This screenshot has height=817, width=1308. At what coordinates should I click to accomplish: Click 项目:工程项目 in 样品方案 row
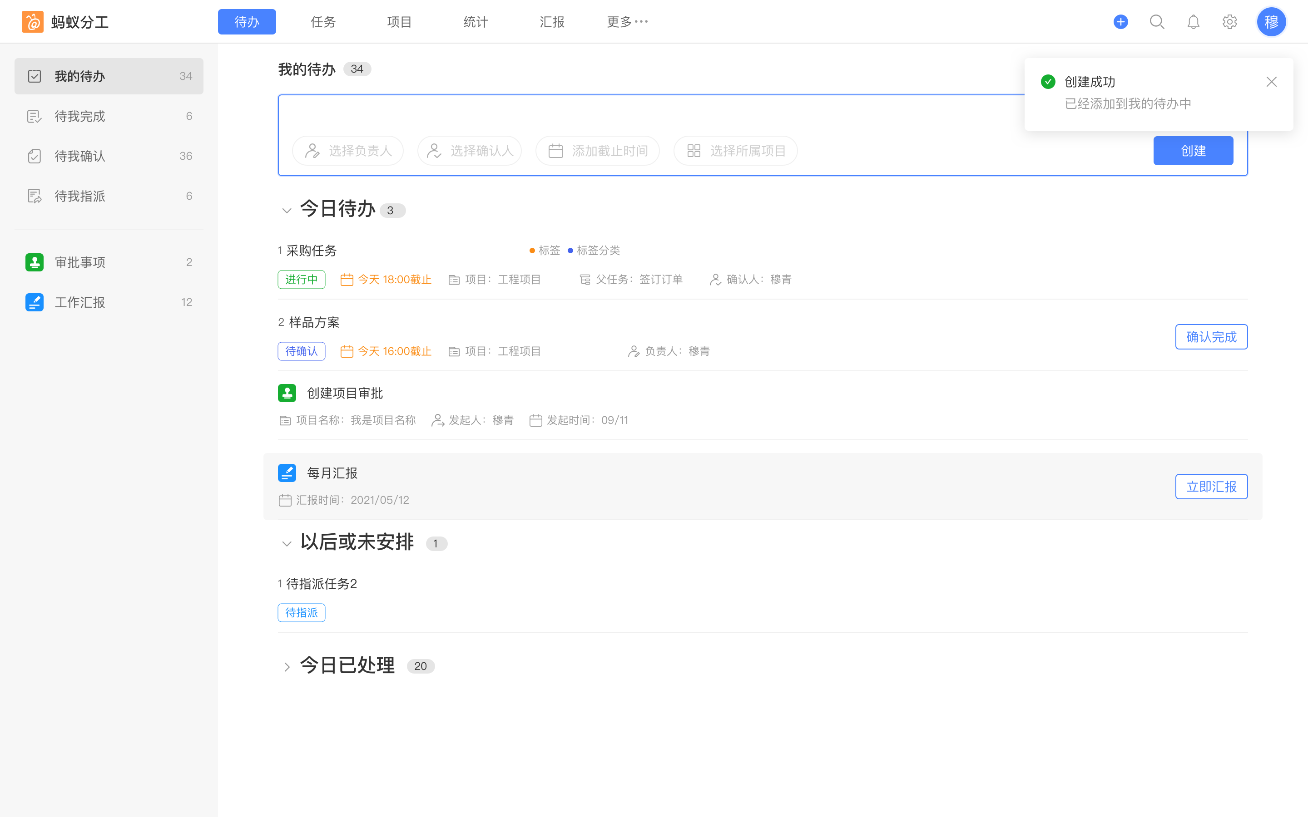coord(503,351)
